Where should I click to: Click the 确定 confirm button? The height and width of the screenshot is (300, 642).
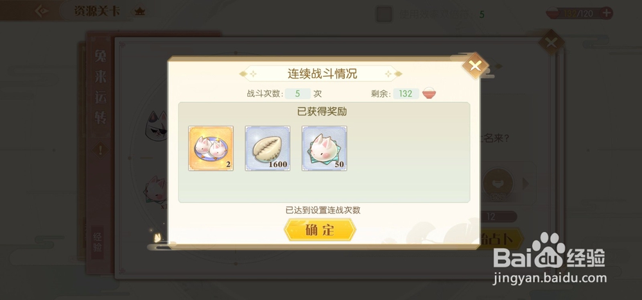click(x=320, y=229)
